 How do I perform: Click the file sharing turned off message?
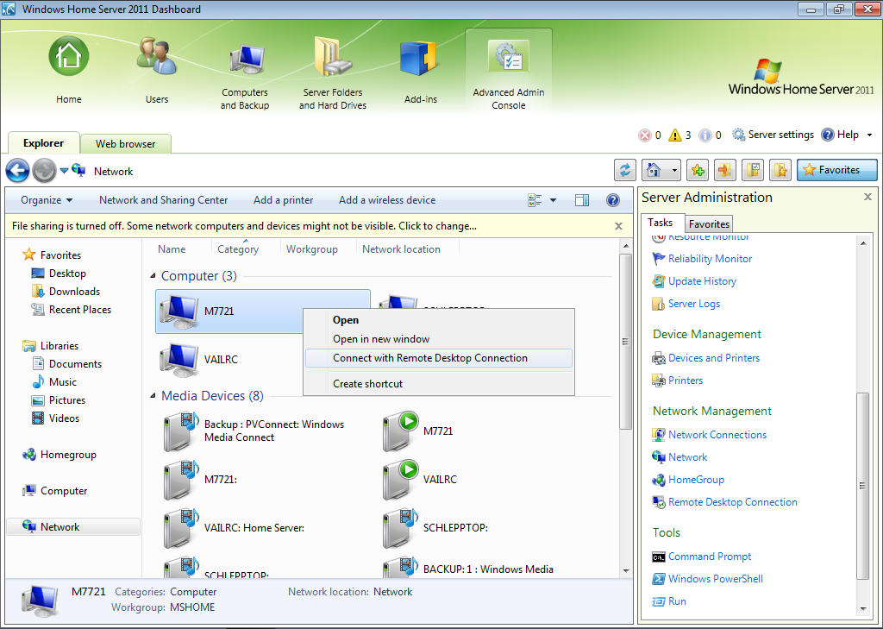(x=244, y=226)
